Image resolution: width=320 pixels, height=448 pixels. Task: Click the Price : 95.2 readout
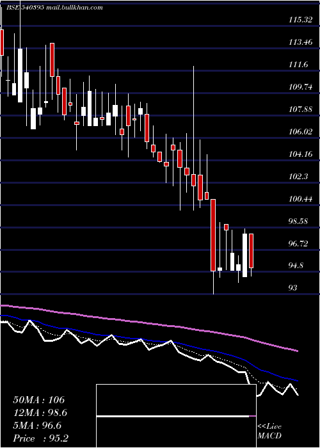[40, 438]
